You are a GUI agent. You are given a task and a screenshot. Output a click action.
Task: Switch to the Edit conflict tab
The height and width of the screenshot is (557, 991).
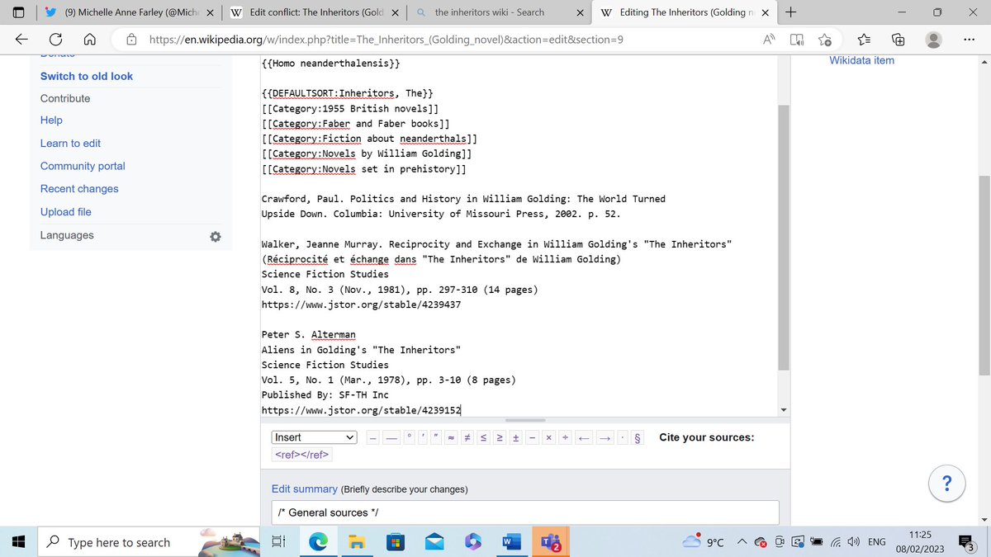pos(314,12)
